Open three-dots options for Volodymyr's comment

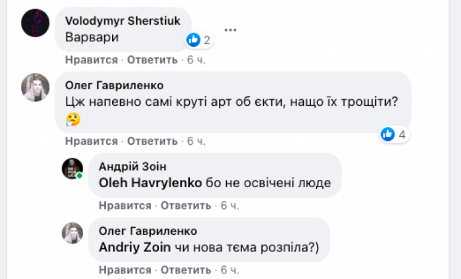[x=230, y=29]
